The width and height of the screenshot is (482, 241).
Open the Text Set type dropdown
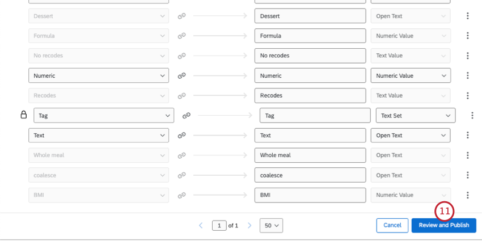tap(416, 115)
